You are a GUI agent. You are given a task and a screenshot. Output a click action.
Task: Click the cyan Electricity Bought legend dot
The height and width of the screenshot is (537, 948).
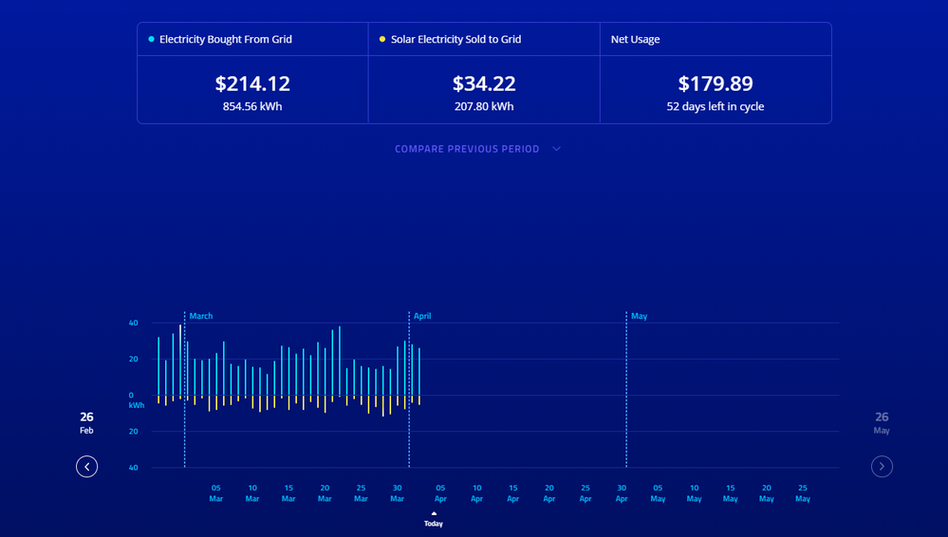point(152,39)
